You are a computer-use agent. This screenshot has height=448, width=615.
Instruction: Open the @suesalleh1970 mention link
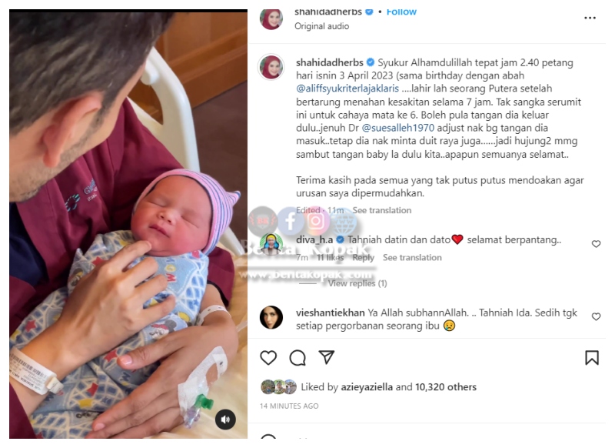(x=397, y=128)
